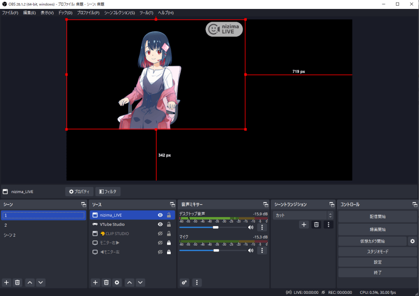This screenshot has width=419, height=296.
Task: Open the ヘルプ(H) menu
Action: (166, 13)
